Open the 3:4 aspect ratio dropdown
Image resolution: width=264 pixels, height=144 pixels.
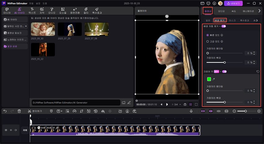[x=177, y=105]
